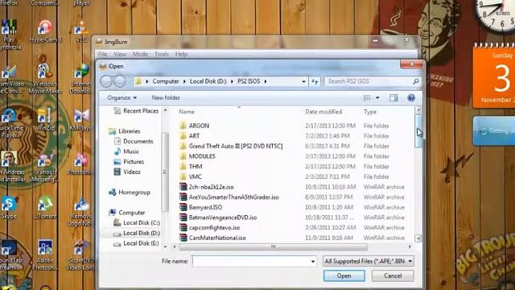Open the ARGON folder

[x=199, y=126]
